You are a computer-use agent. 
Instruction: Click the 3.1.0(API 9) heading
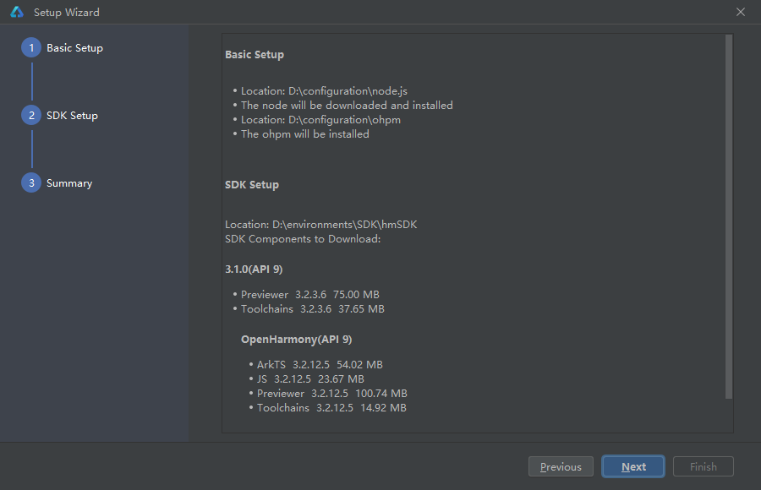pos(254,269)
